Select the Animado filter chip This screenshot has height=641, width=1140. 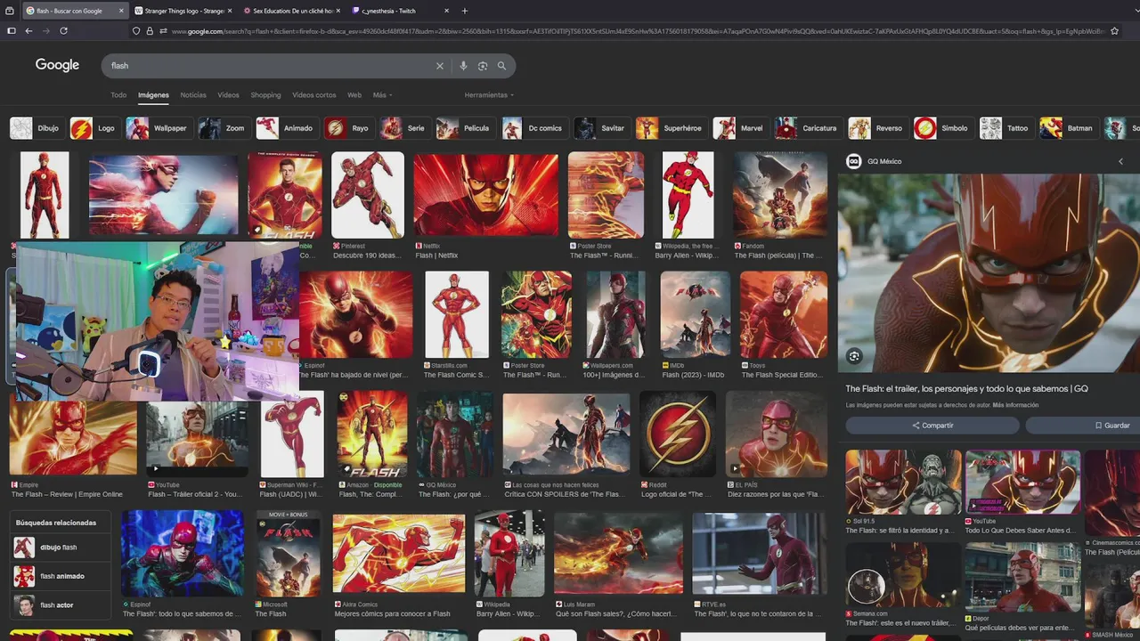286,128
